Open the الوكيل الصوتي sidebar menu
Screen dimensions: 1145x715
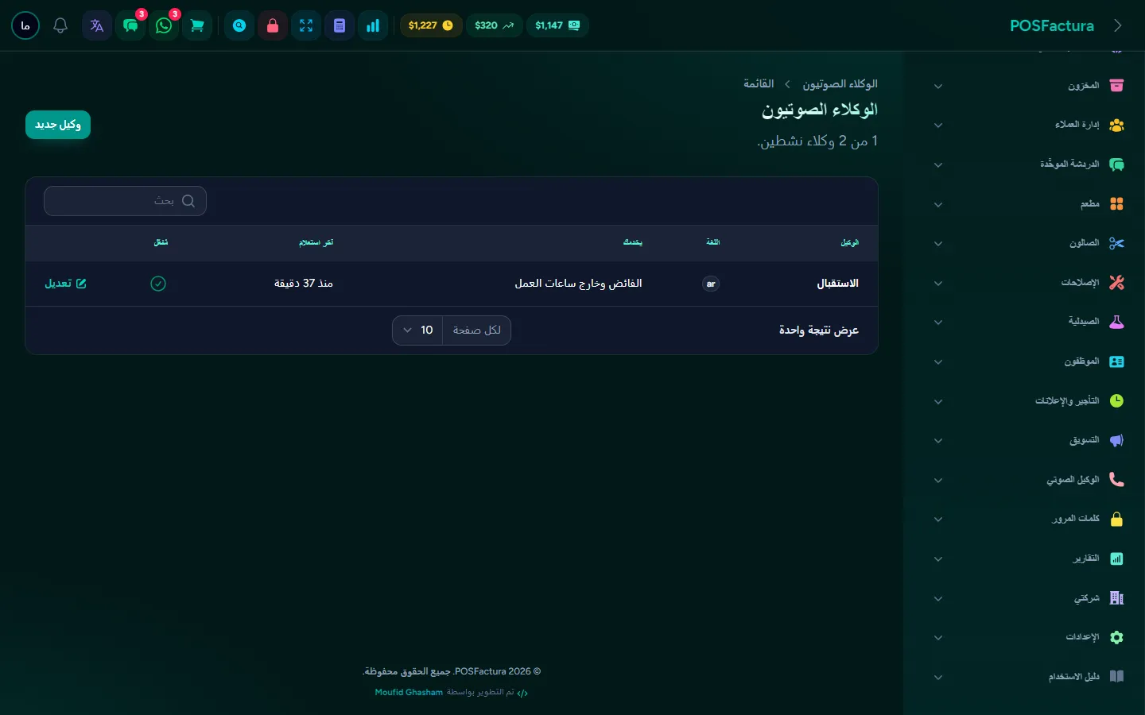pos(1030,480)
